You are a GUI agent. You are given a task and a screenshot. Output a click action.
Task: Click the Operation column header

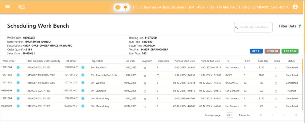point(97,61)
